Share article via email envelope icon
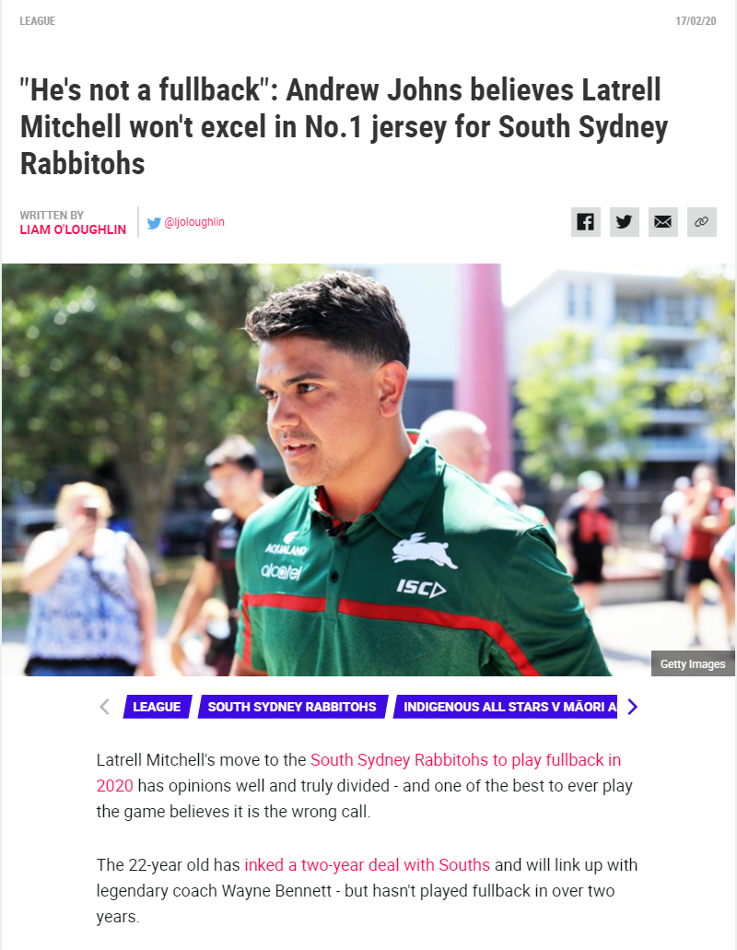Screen dimensions: 737x950 click(663, 222)
